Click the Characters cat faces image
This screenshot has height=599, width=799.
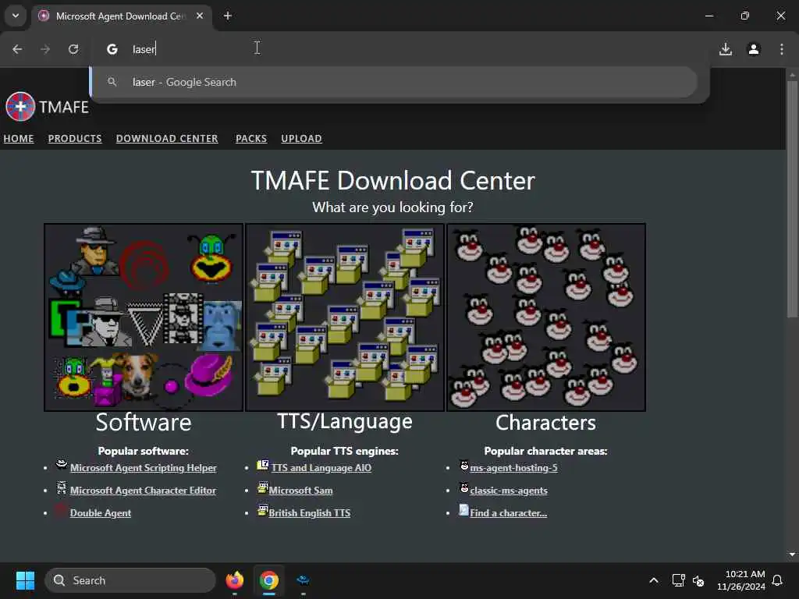[x=546, y=317]
